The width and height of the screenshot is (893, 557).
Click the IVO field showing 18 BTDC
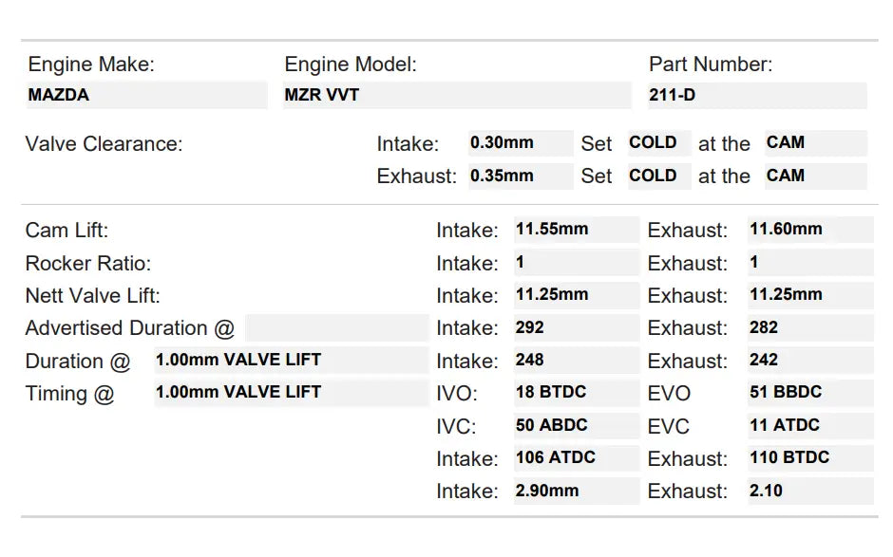[576, 393]
